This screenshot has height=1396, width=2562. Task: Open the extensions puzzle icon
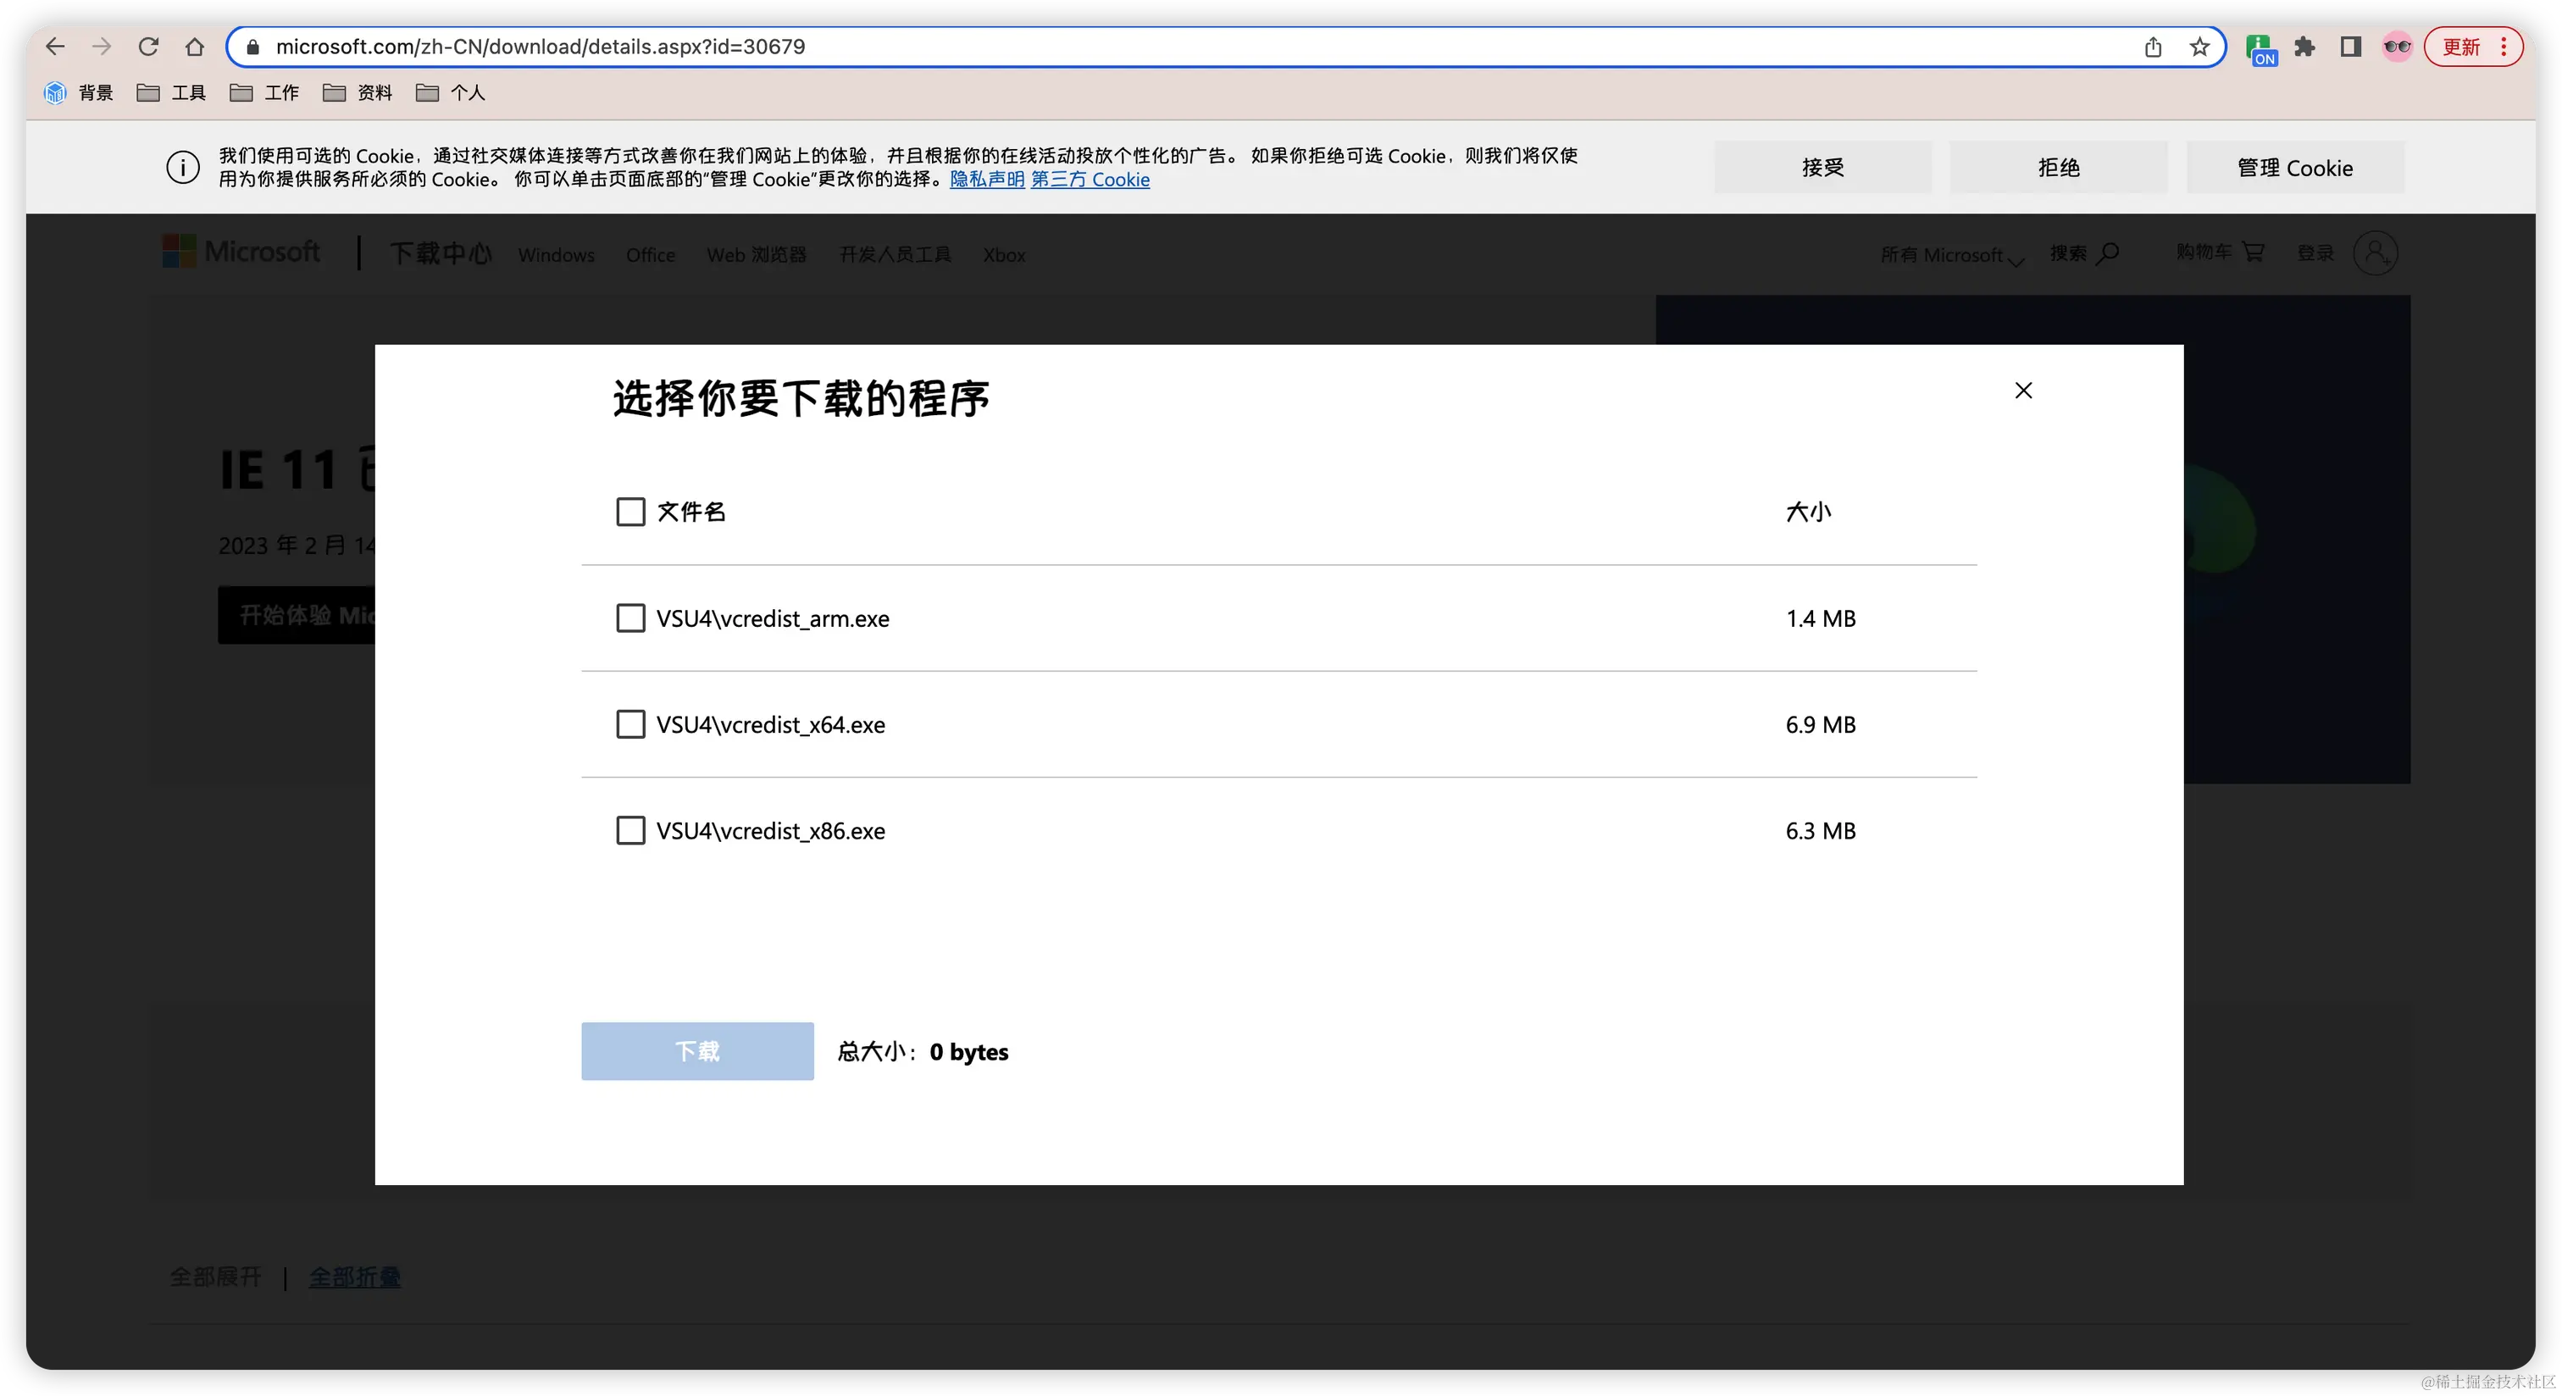[2304, 47]
